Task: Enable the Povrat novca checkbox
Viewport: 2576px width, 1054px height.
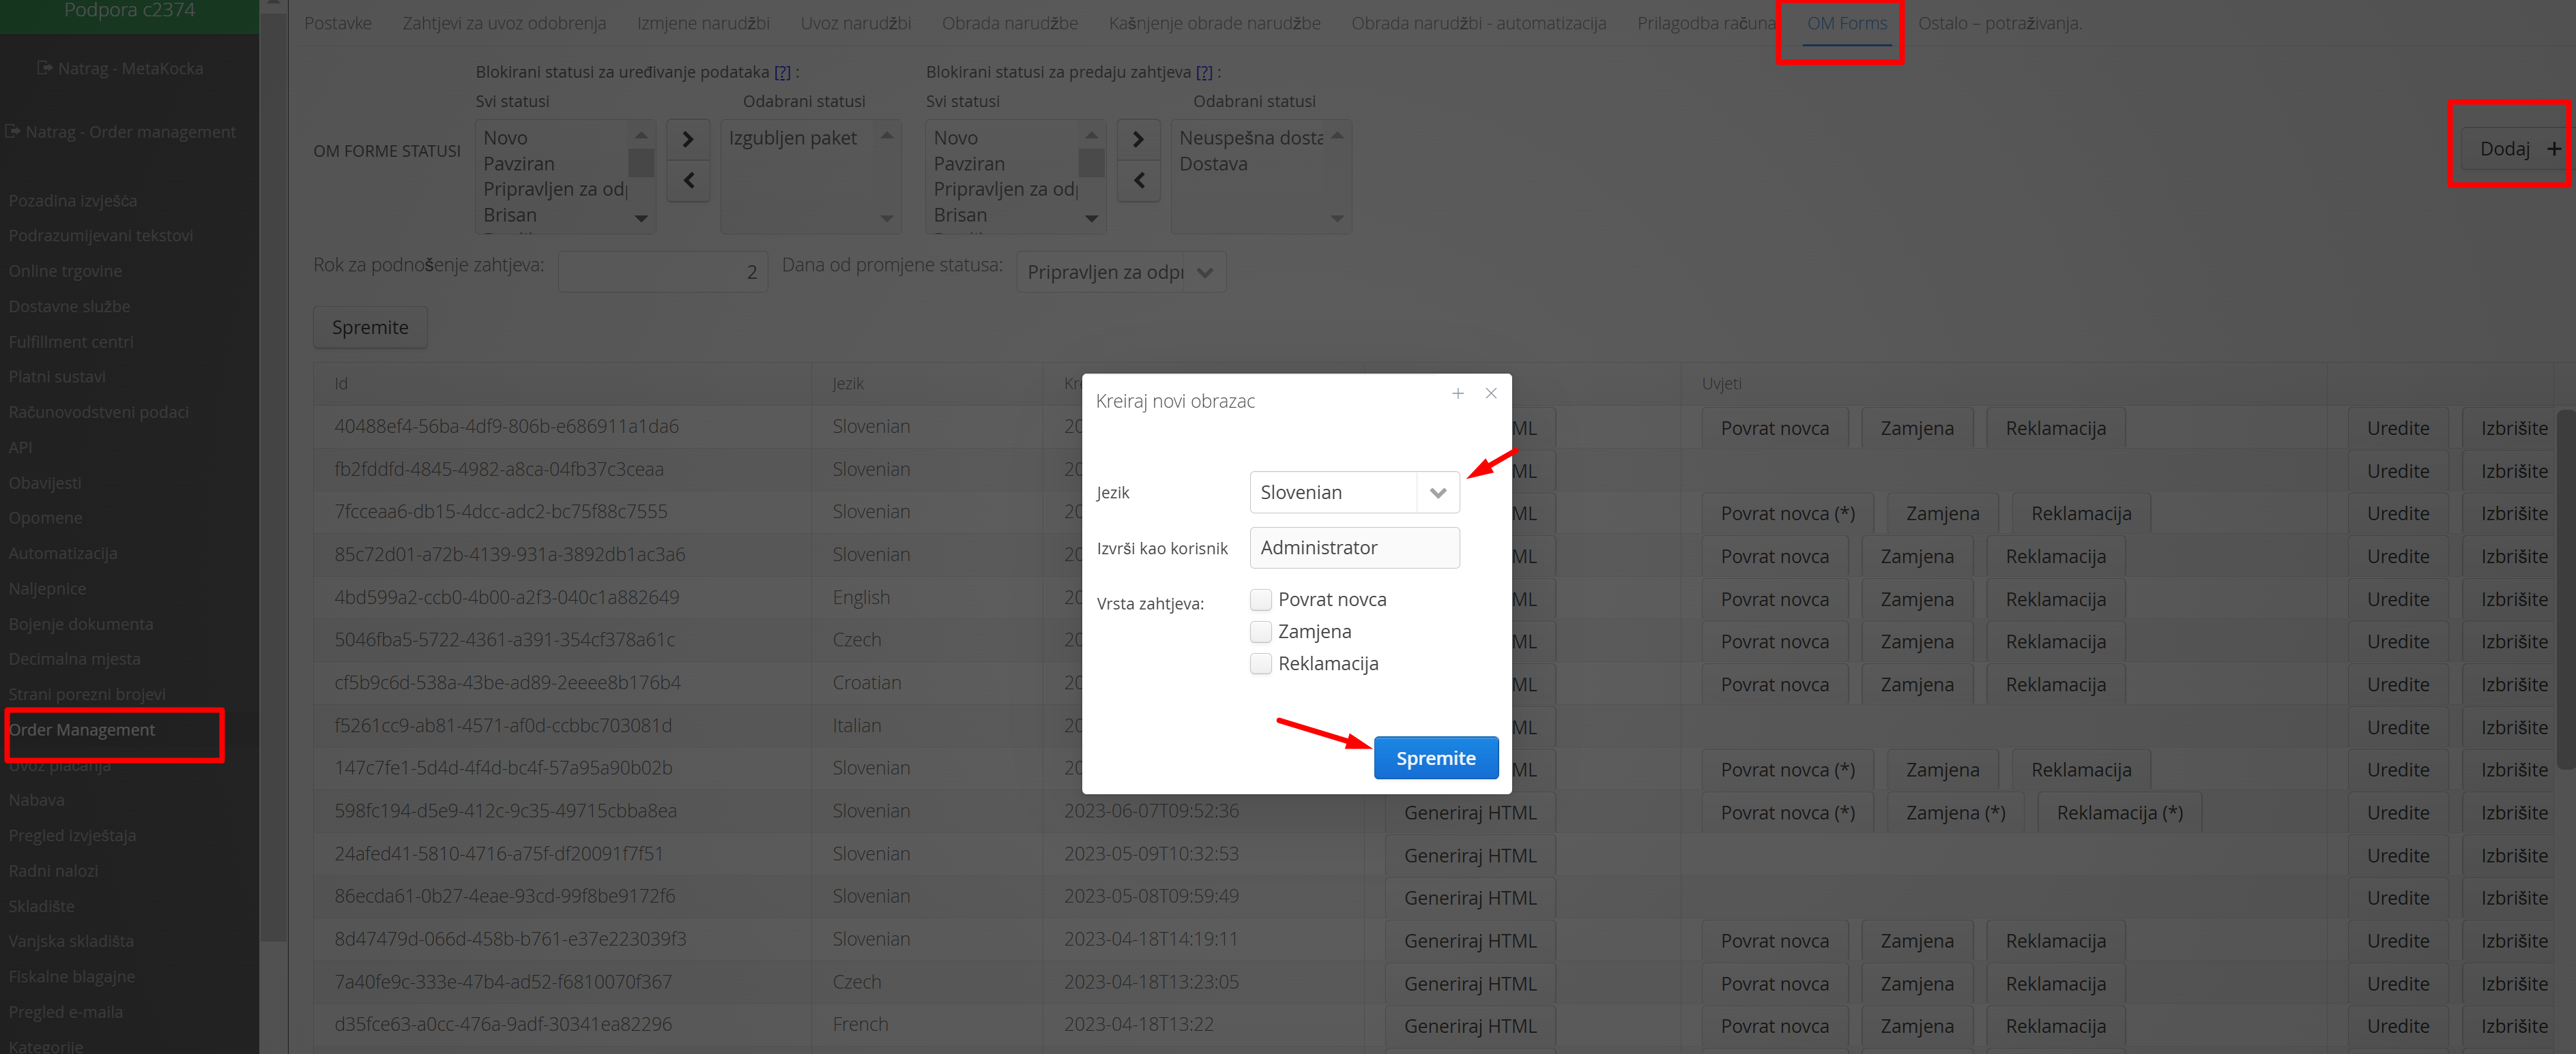Action: (1261, 599)
